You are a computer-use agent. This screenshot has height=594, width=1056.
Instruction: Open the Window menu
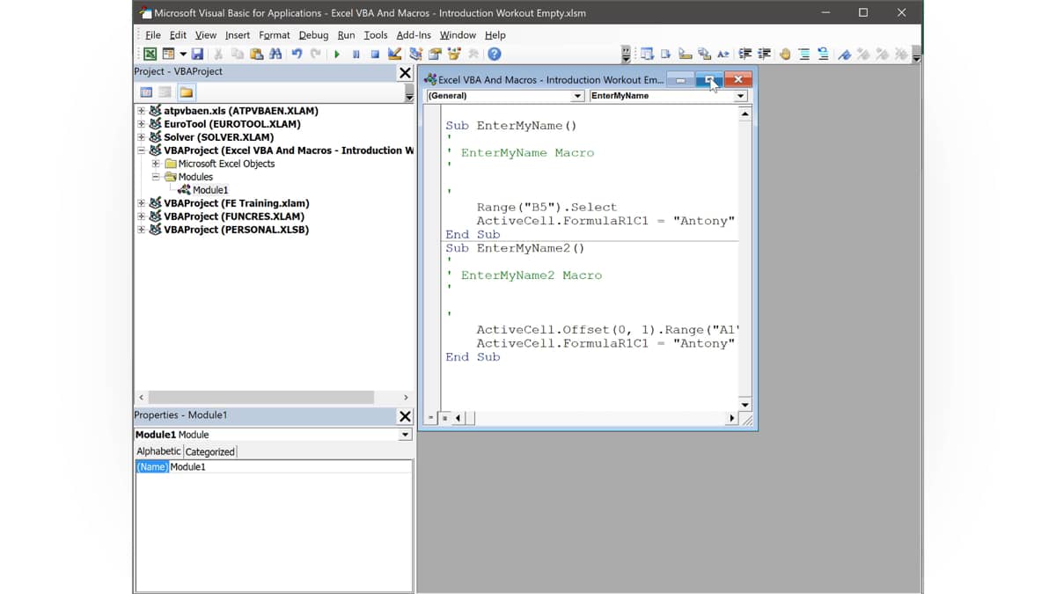click(458, 35)
